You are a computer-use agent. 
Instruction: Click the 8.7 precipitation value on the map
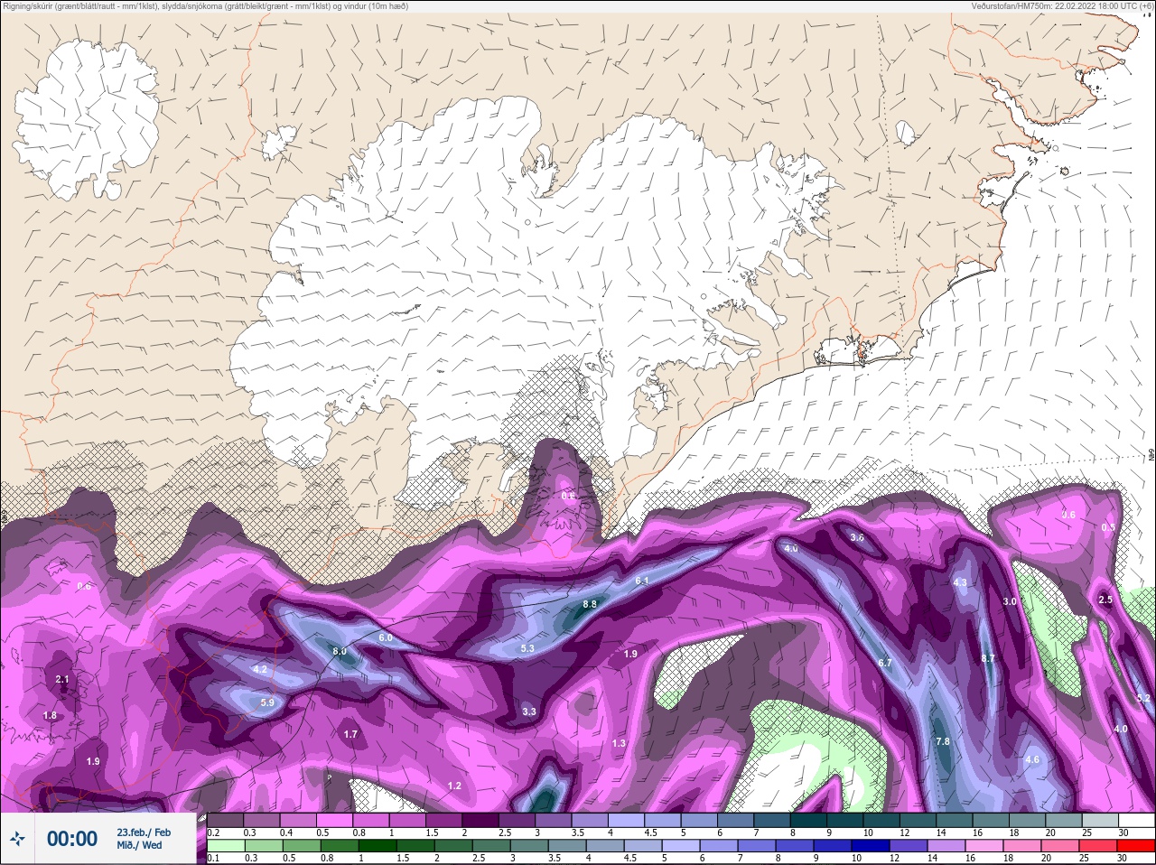point(987,658)
